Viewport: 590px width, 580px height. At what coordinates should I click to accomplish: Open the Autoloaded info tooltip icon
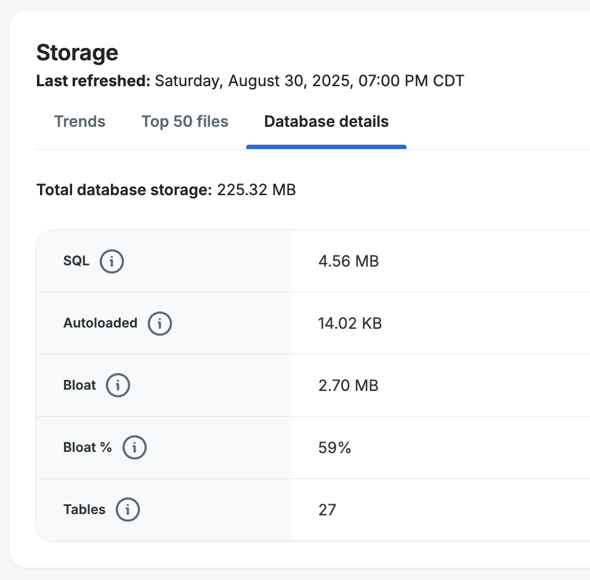(160, 323)
